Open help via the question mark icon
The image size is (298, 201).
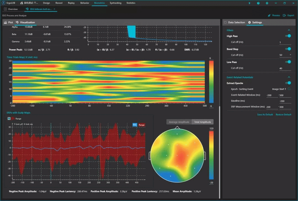[x=258, y=3]
